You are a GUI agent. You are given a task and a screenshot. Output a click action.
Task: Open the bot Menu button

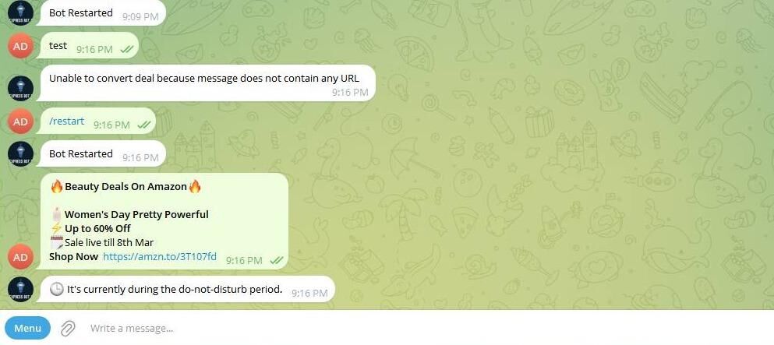27,328
